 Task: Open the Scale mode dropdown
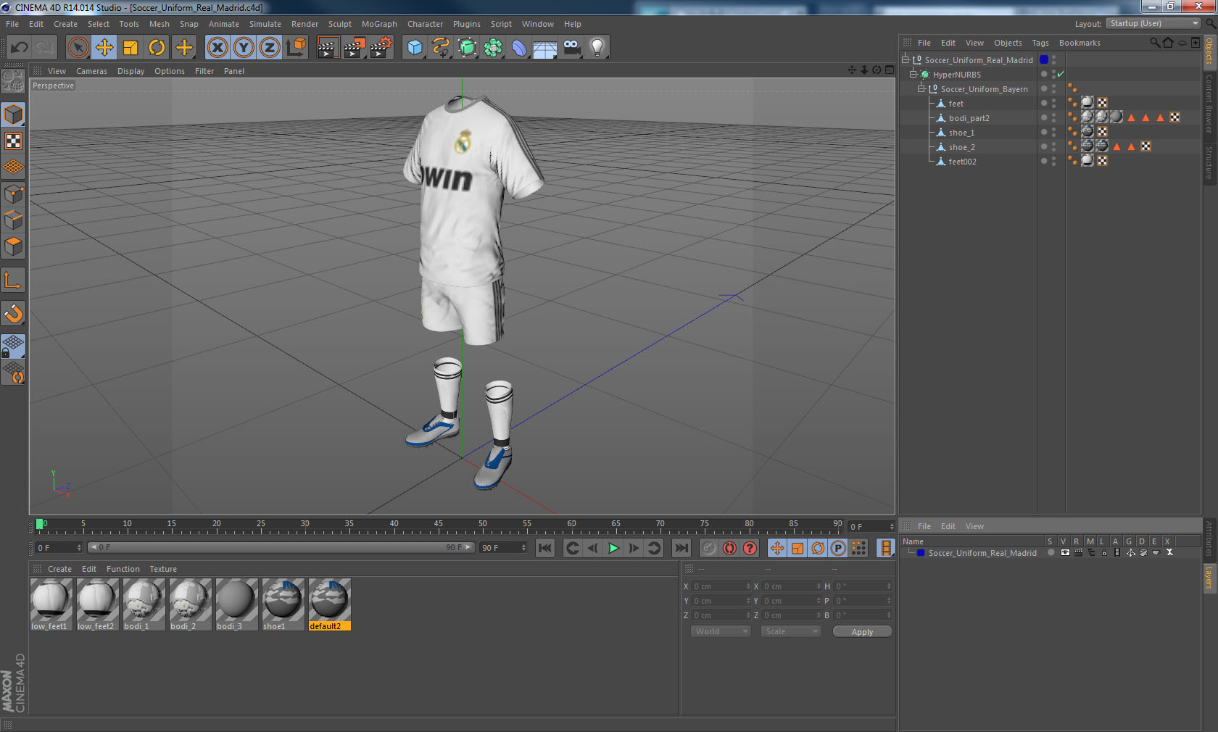coord(790,631)
